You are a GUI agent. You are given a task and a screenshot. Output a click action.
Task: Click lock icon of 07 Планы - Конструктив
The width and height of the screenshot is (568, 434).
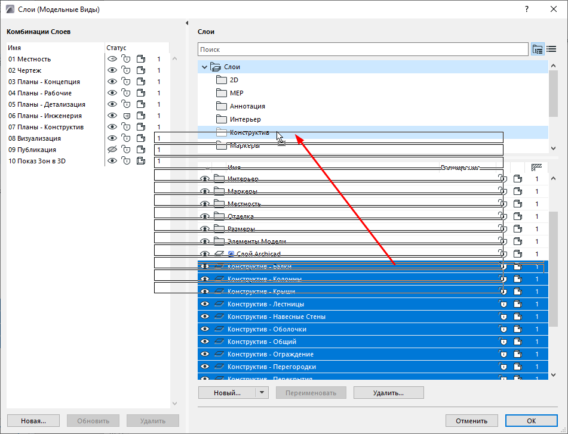[x=126, y=127]
